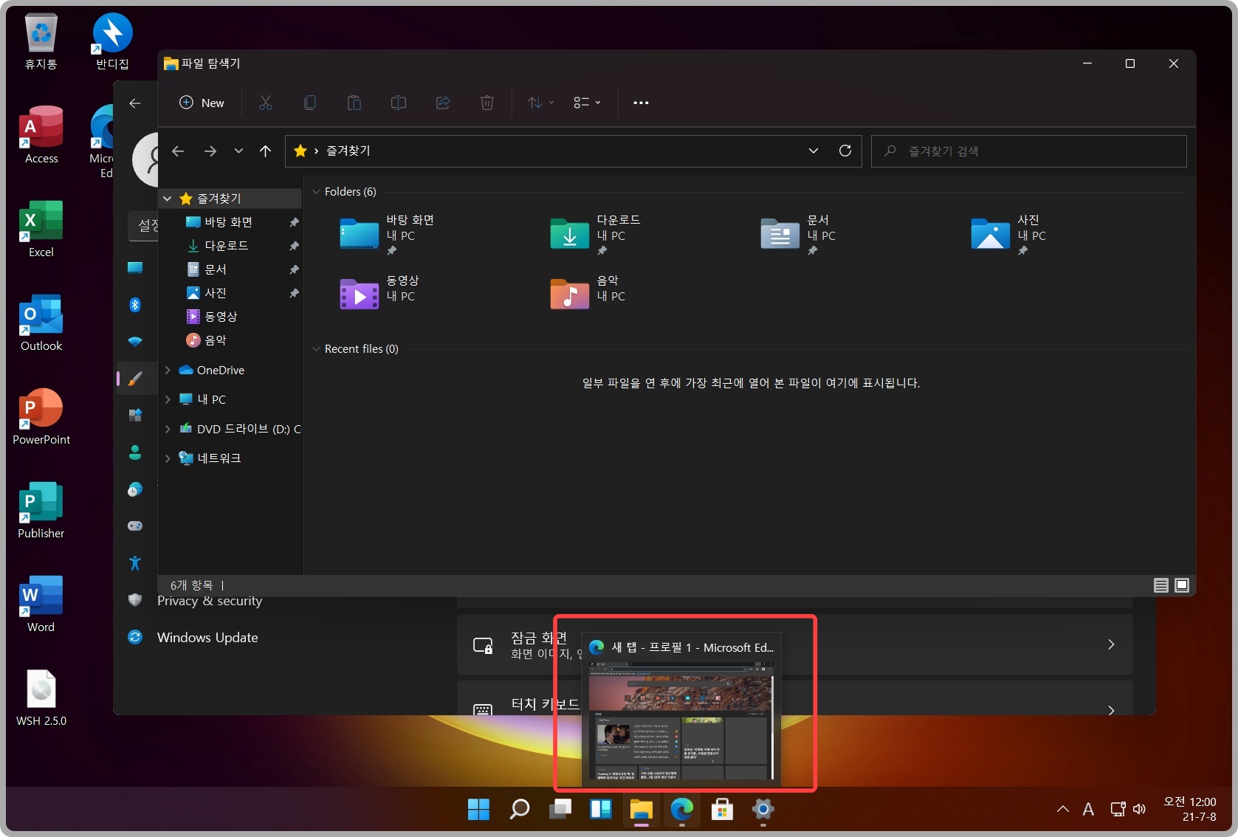Image resolution: width=1238 pixels, height=837 pixels.
Task: Click Bluetooth icon in Settings sidebar
Action: [135, 305]
